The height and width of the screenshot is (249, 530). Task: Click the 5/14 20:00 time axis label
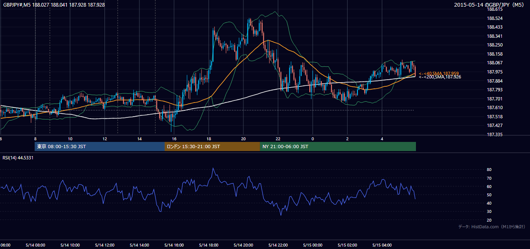point(243,245)
